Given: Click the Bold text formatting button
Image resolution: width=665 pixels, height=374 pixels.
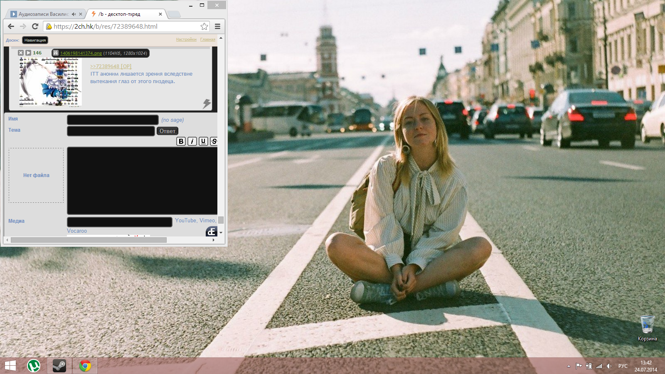Looking at the screenshot, I should pos(181,141).
